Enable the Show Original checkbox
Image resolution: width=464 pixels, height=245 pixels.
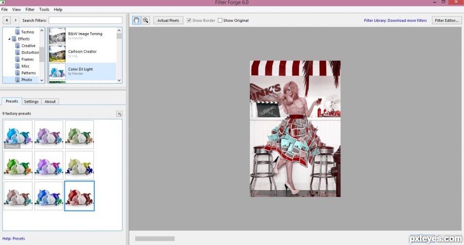pos(220,20)
